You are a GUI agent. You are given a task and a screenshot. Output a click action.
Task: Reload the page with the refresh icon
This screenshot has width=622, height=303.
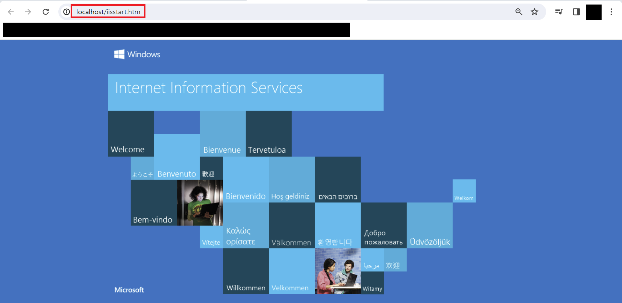46,12
